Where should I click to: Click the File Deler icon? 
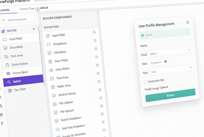10,91
